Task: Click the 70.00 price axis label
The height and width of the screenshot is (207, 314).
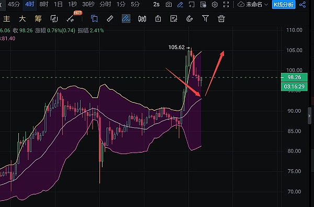Action: click(x=294, y=192)
